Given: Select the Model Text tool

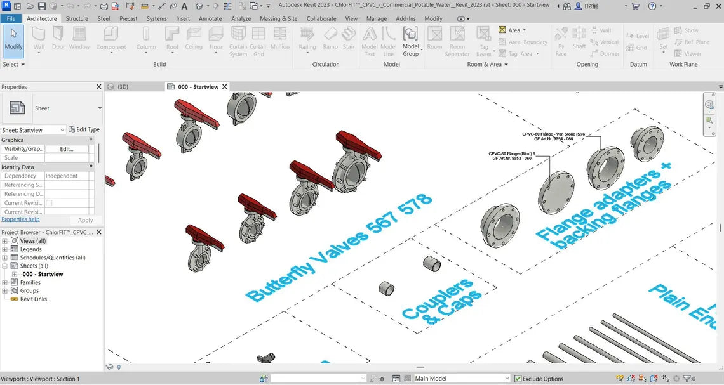Looking at the screenshot, I should coord(370,41).
